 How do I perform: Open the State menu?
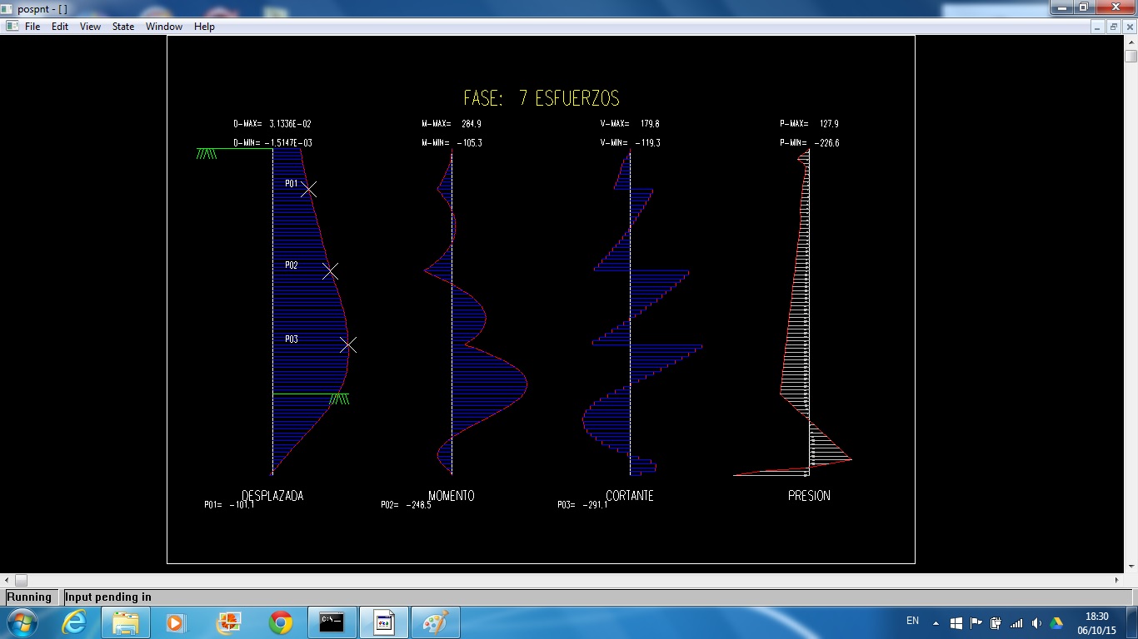pos(123,27)
